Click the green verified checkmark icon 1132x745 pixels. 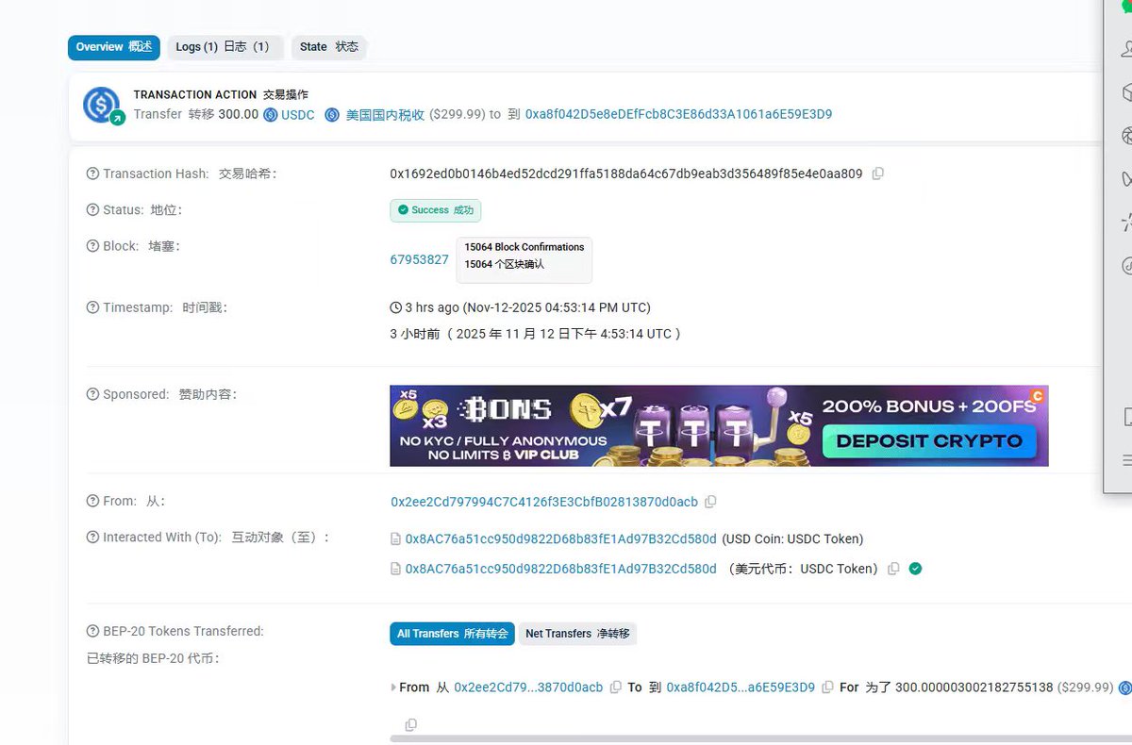coord(915,569)
